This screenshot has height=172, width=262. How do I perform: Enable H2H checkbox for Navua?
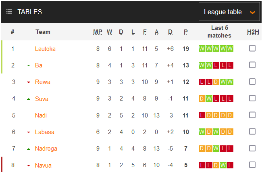coord(252,165)
